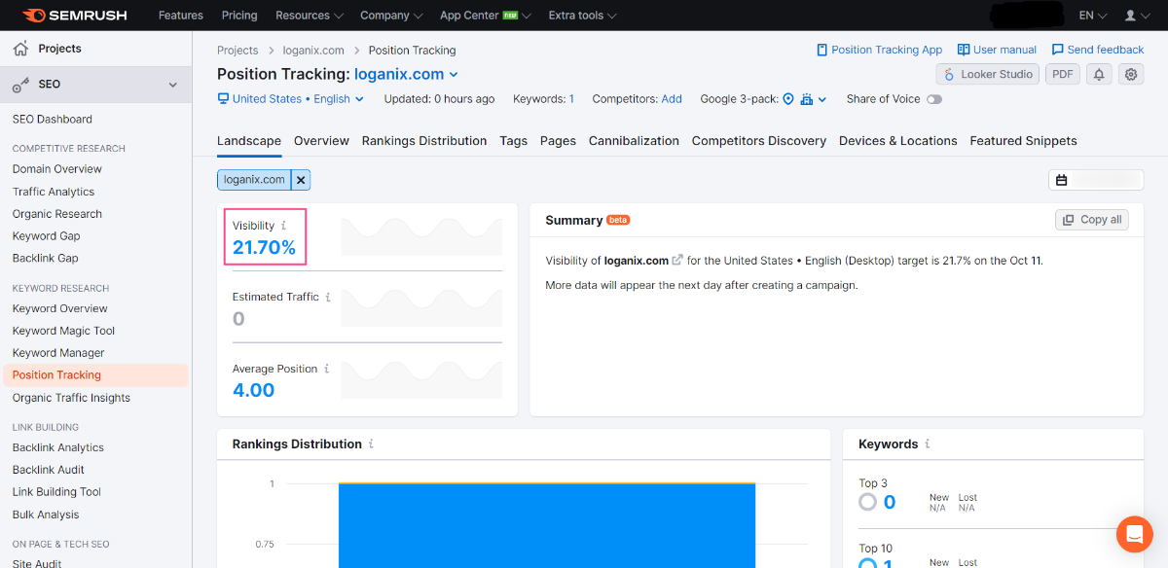Open the Competitors Discovery tab
1168x568 pixels.
(759, 141)
